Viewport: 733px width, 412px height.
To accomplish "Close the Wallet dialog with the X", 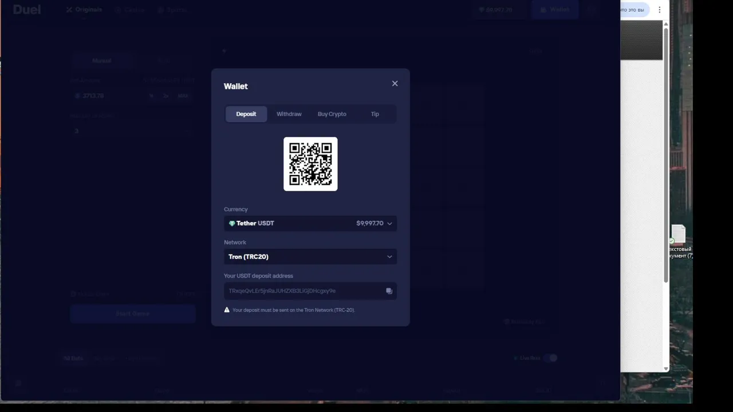I will [x=395, y=84].
